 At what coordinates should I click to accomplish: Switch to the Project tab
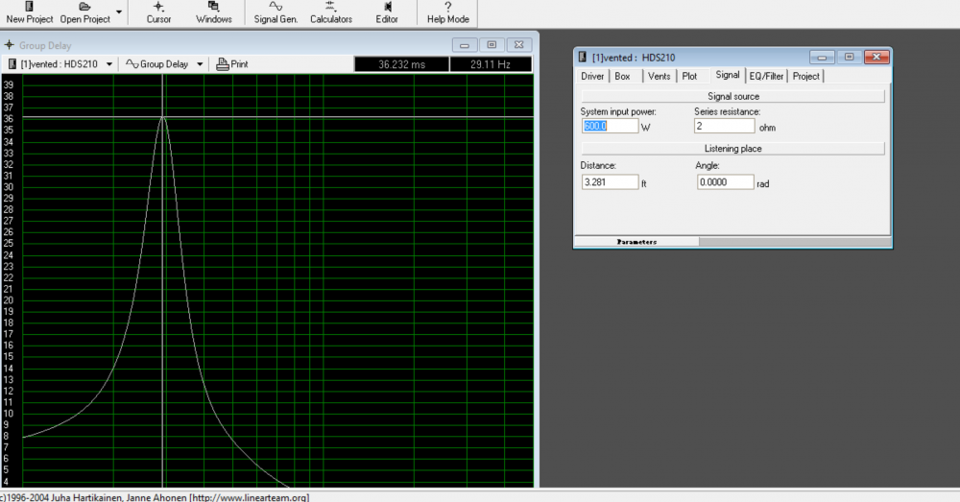(805, 76)
